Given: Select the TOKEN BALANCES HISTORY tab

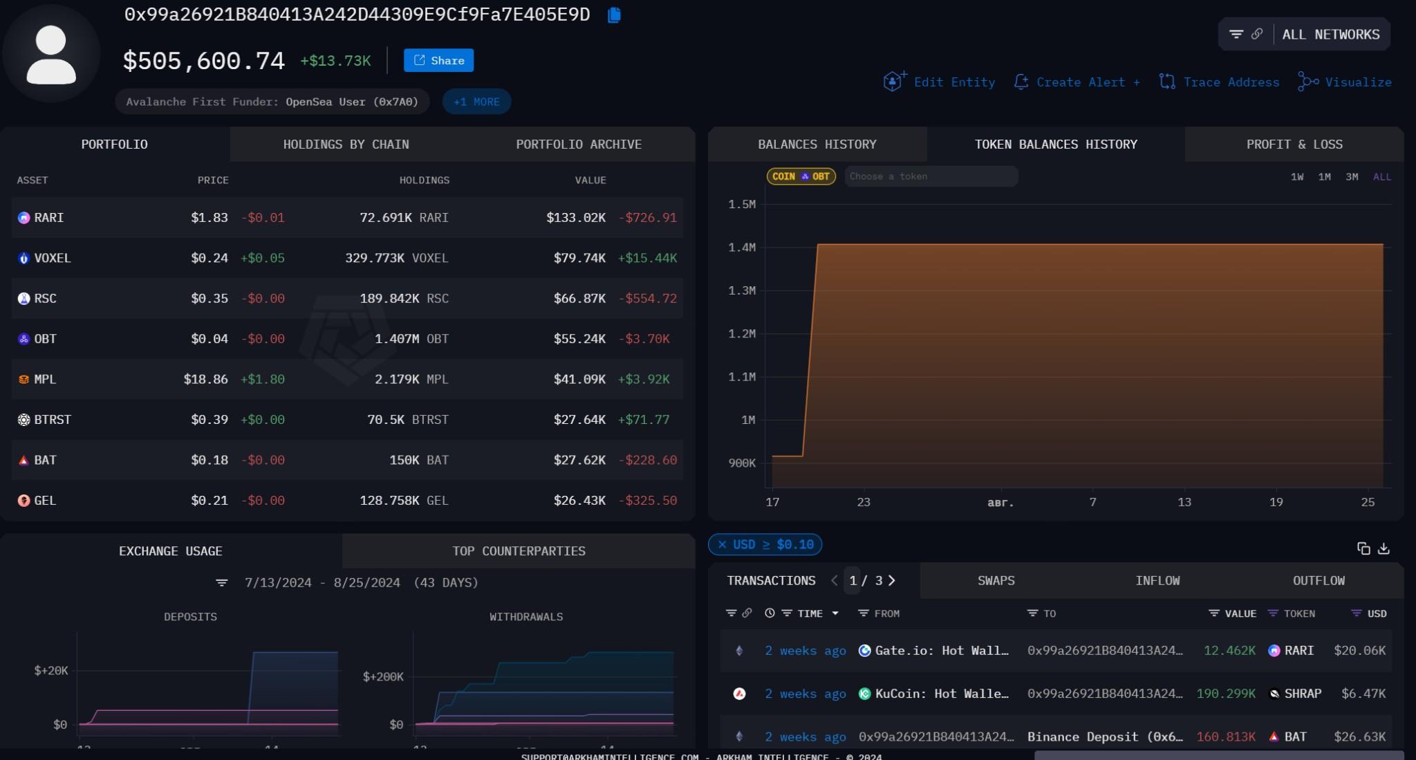Looking at the screenshot, I should point(1056,145).
